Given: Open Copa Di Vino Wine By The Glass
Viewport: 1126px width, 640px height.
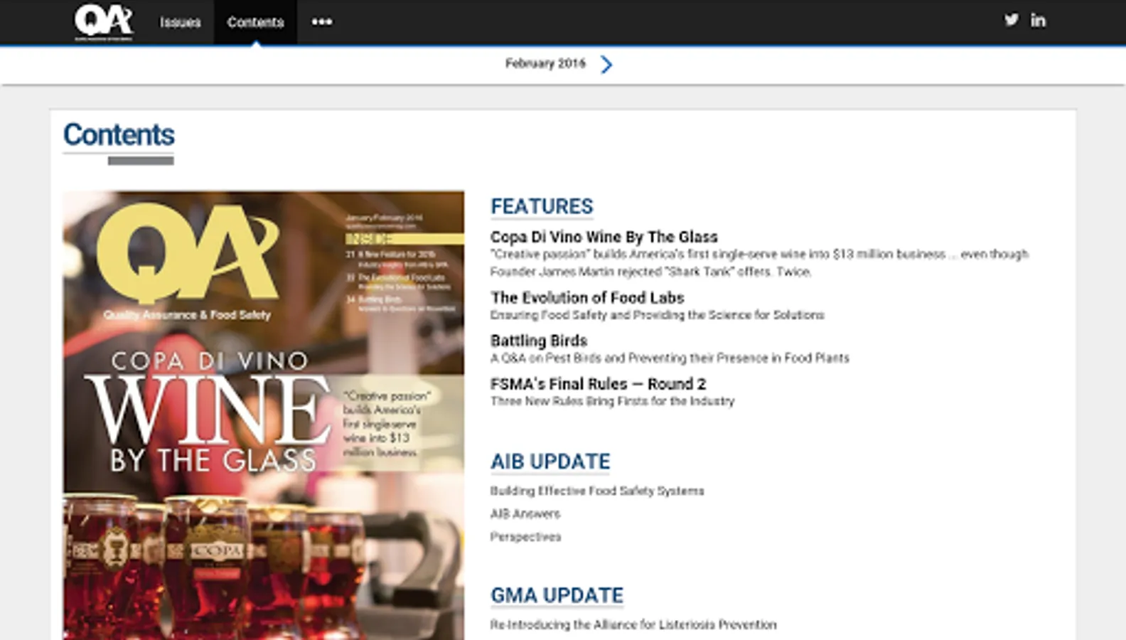Looking at the screenshot, I should (x=604, y=237).
